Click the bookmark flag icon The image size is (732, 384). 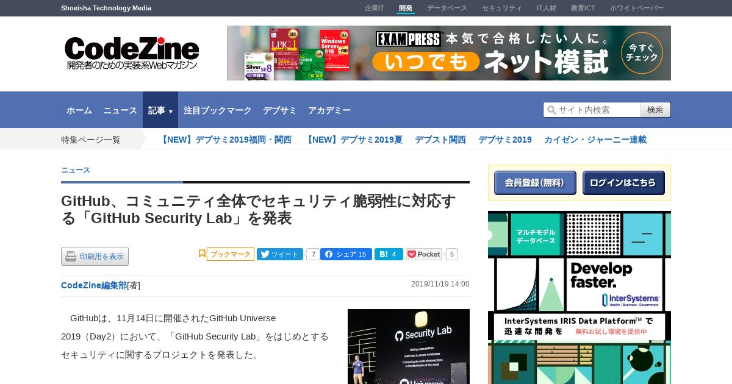point(202,254)
